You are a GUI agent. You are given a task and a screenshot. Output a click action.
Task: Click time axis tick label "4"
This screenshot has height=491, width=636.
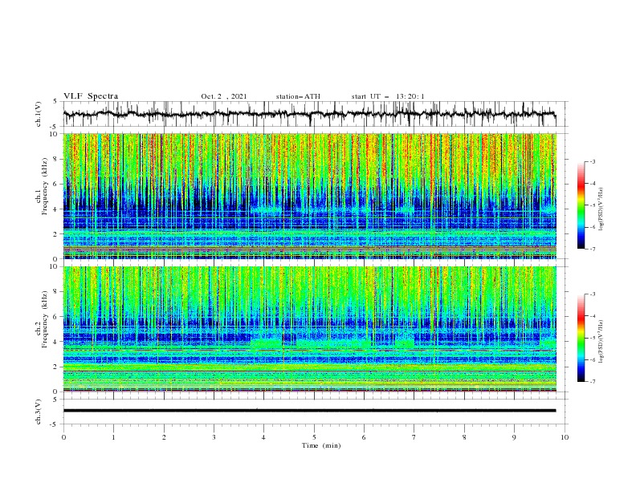point(263,437)
